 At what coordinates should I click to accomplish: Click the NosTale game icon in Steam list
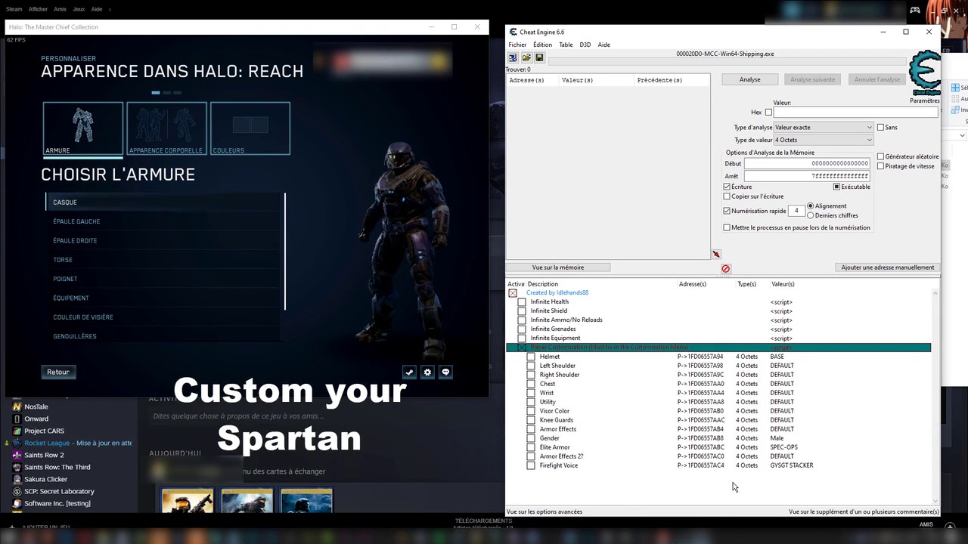pyautogui.click(x=17, y=406)
